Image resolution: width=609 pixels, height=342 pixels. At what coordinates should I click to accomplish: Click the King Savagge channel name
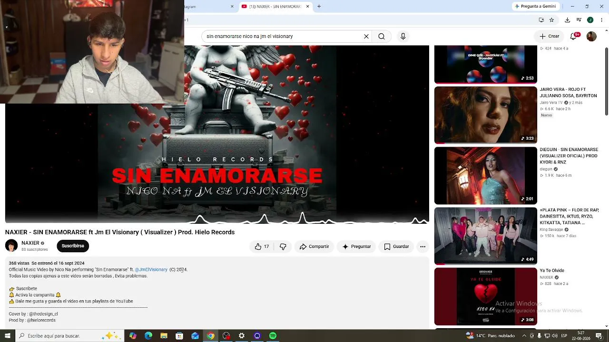pyautogui.click(x=551, y=229)
